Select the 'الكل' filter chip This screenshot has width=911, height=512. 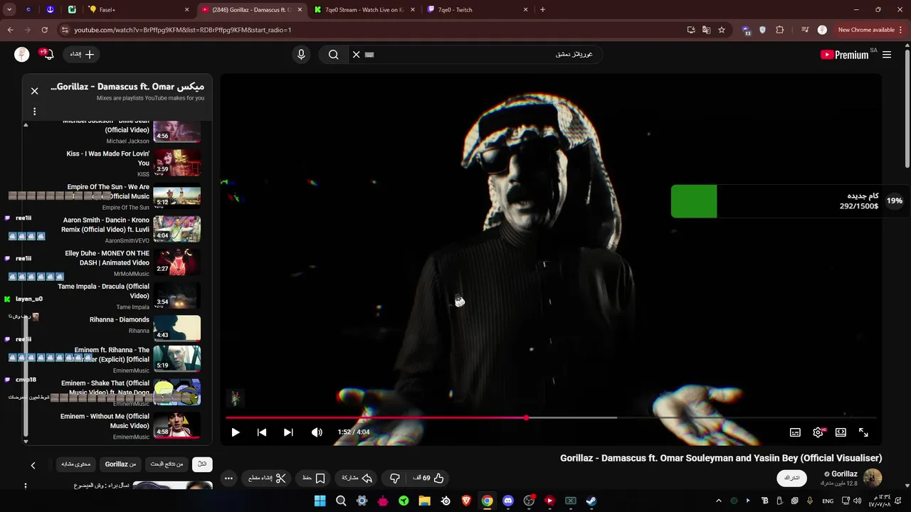(202, 464)
